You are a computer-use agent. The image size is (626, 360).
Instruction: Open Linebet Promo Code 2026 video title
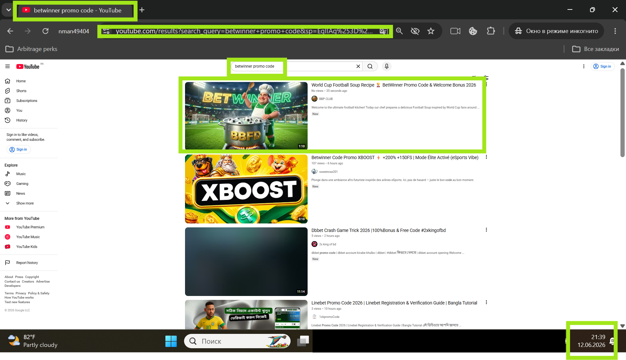(x=394, y=303)
